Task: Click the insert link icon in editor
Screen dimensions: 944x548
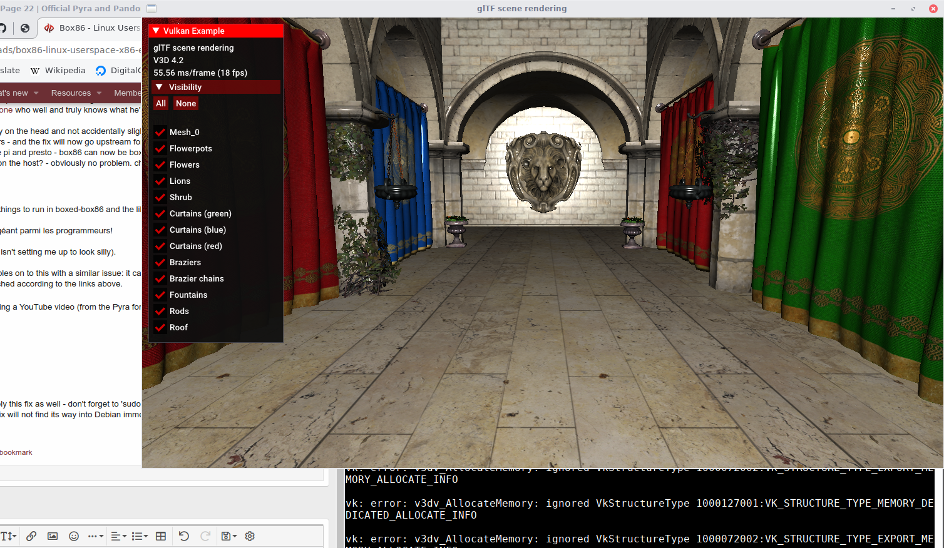Action: pyautogui.click(x=31, y=536)
